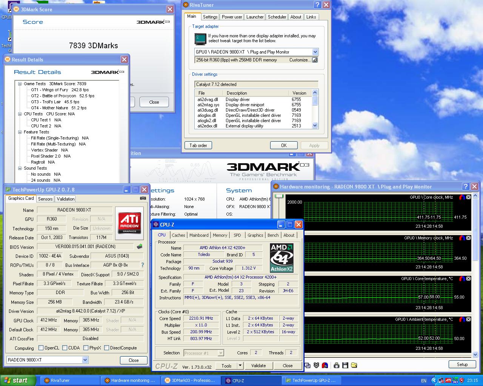Click the Validate button in CPU-Z
Screen dimensions: 483x386
click(258, 366)
